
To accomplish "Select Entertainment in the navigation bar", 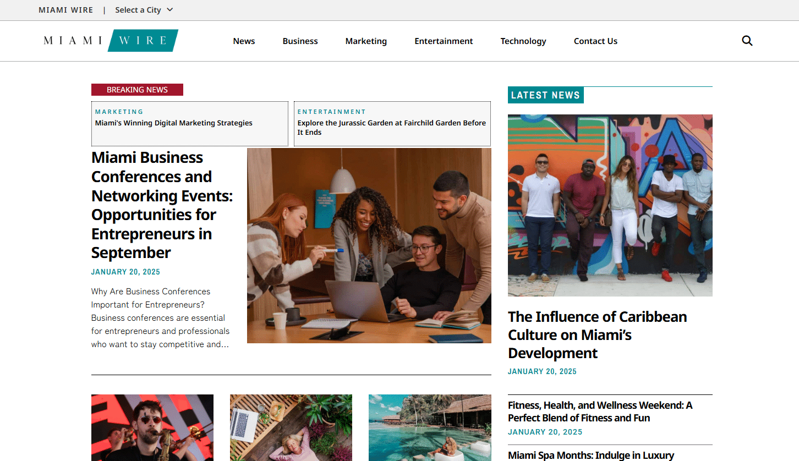I will (x=444, y=41).
